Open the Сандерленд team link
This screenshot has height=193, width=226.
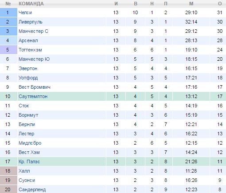(32, 189)
